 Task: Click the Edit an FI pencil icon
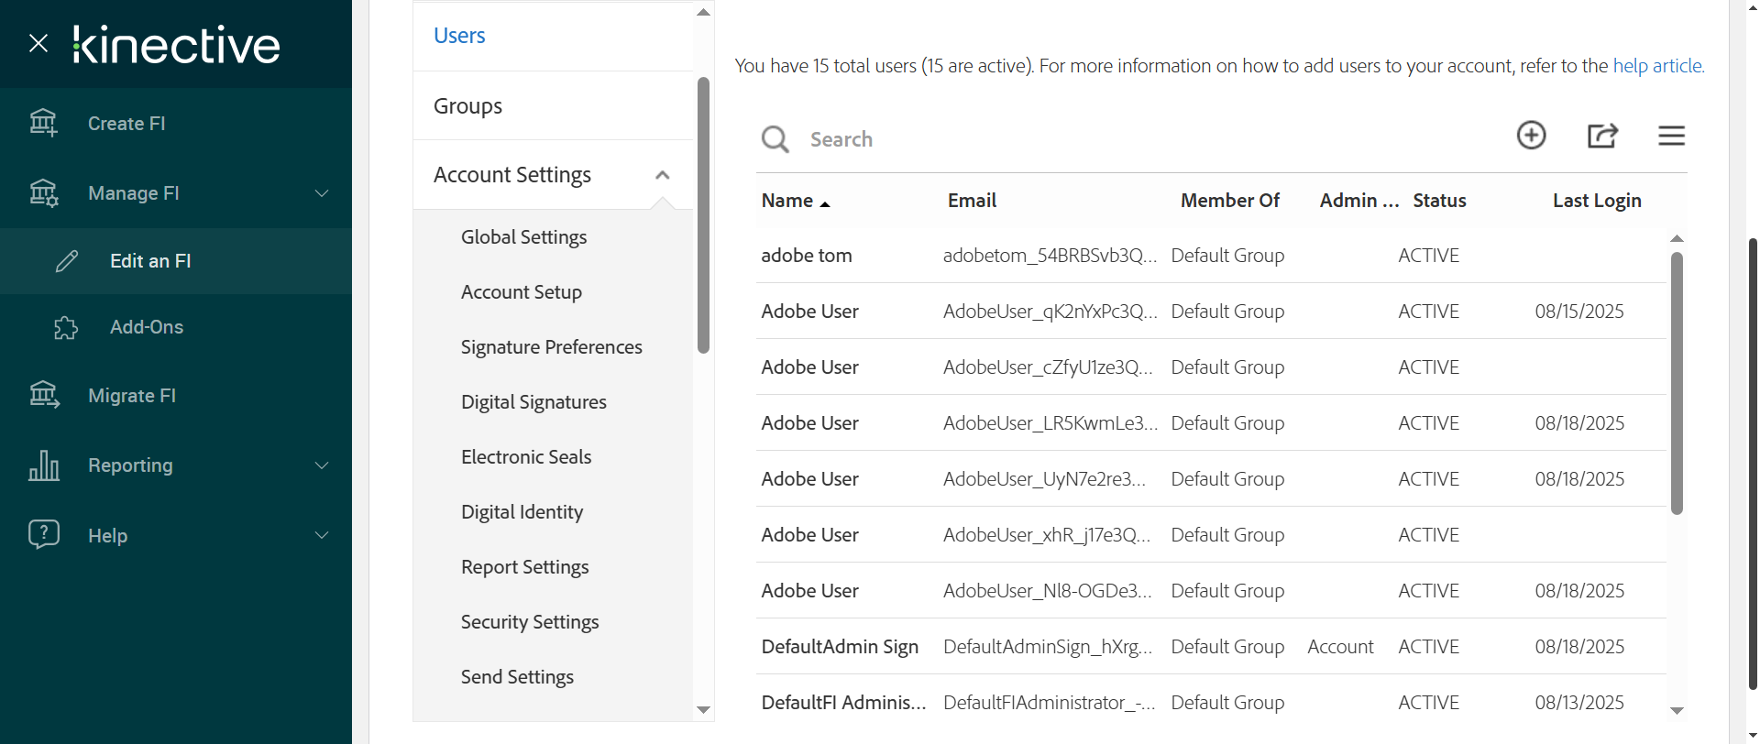[67, 261]
